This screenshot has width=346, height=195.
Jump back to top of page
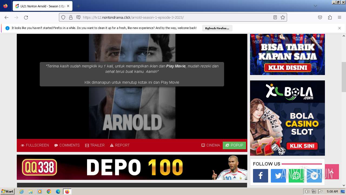[x=332, y=172]
